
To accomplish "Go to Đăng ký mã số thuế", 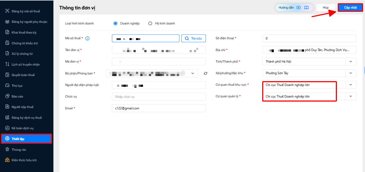I will point(26,11).
